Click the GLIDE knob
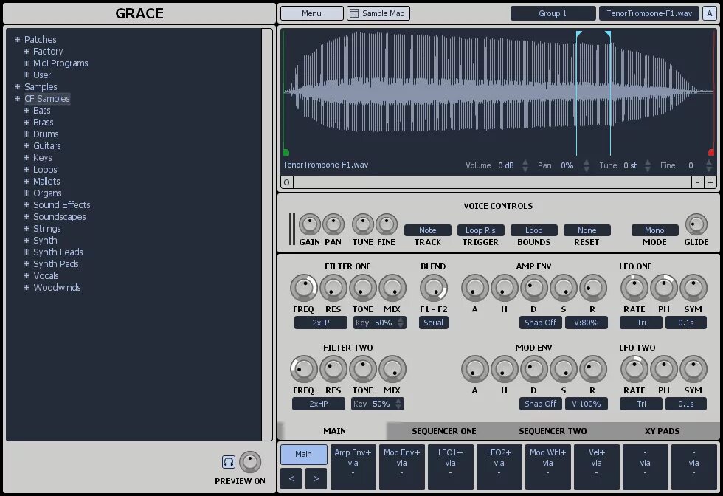Screen dimensions: 723x496 [x=696, y=224]
